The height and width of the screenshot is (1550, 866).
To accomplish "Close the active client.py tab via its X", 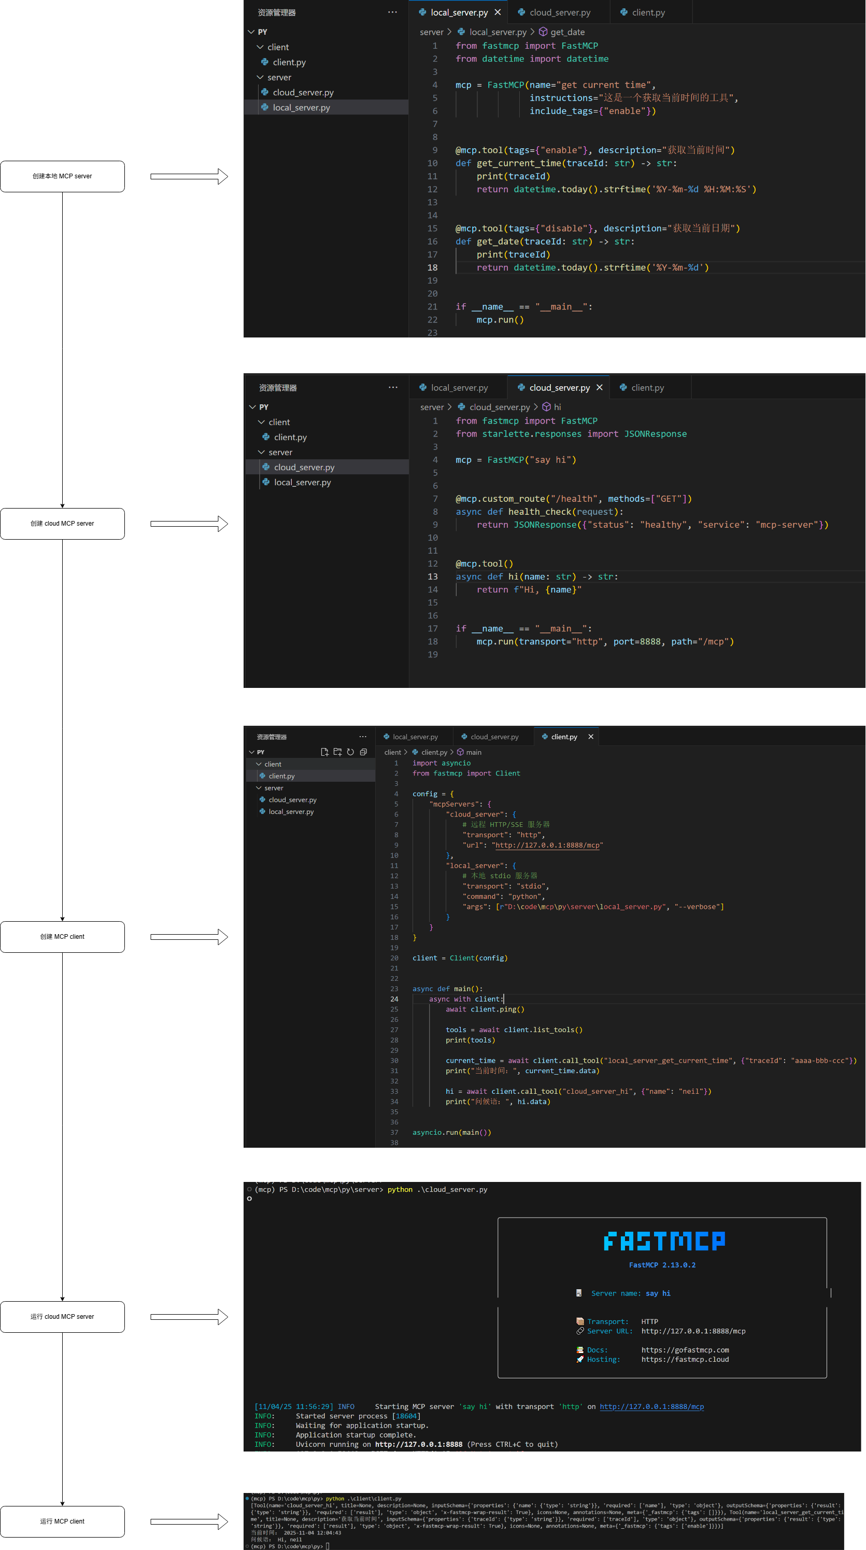I will tap(591, 737).
